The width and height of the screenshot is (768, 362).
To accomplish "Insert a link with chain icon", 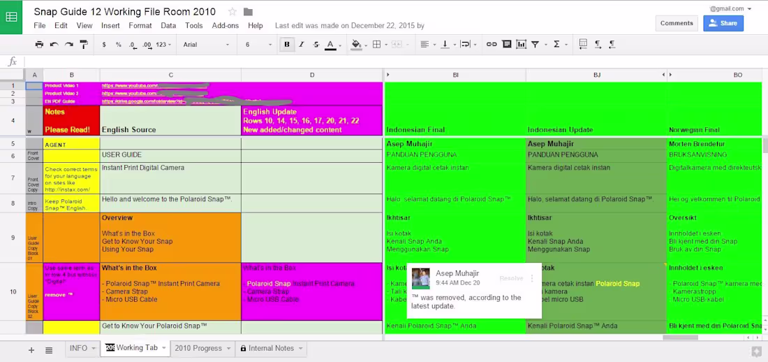I will click(492, 45).
